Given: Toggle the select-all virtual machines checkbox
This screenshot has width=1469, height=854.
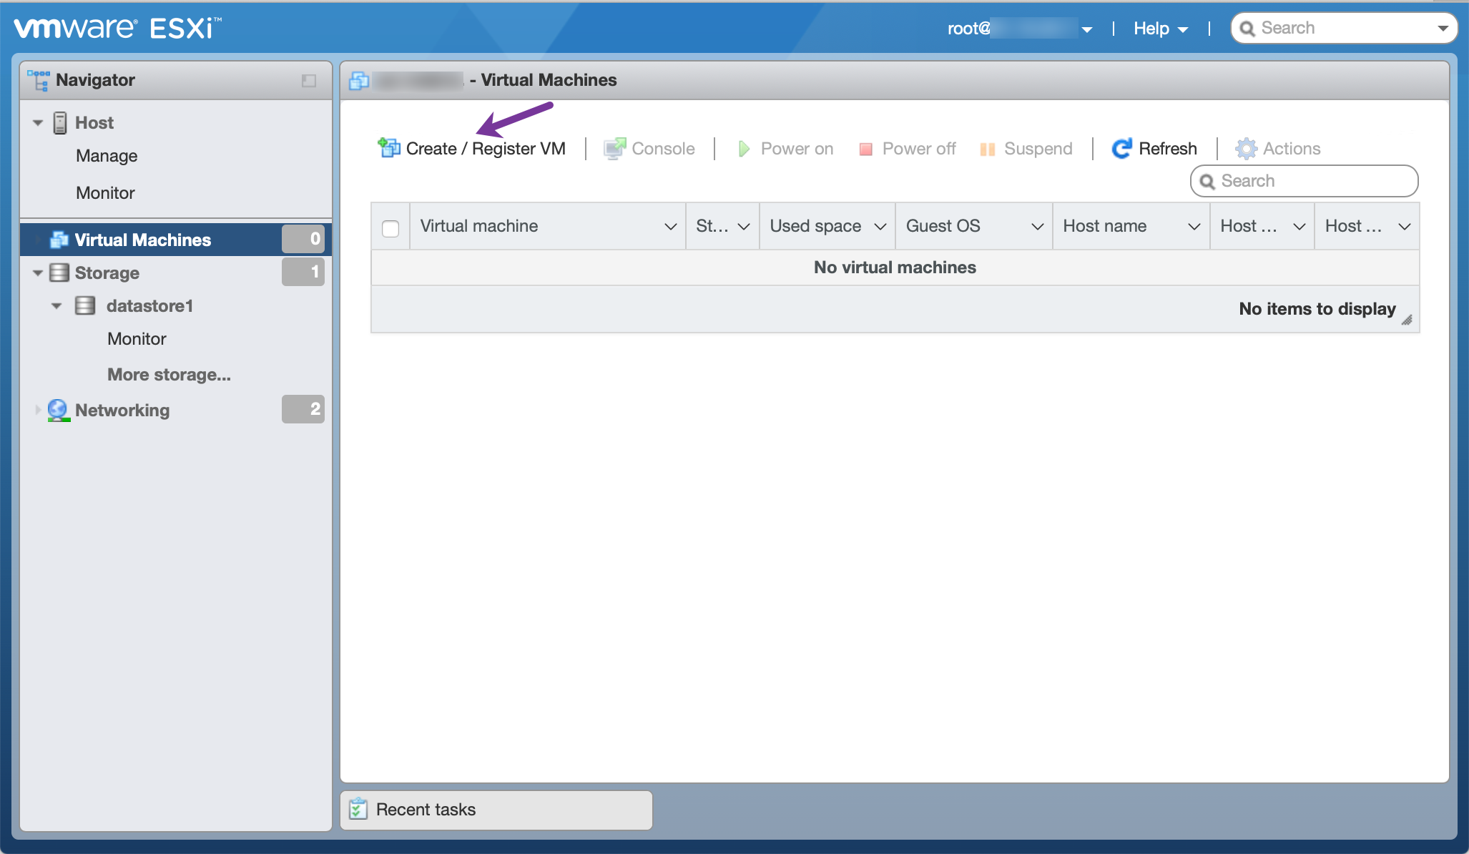Looking at the screenshot, I should [390, 228].
